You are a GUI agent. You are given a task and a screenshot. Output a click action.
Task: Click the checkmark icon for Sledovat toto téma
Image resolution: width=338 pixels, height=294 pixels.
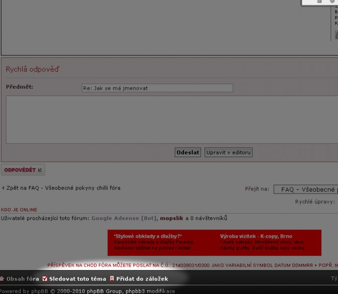[45, 279]
